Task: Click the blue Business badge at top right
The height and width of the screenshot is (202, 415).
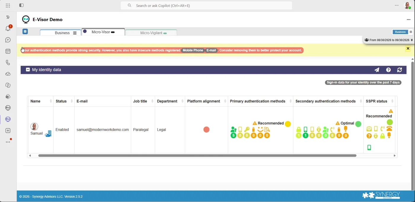Action: point(400,32)
